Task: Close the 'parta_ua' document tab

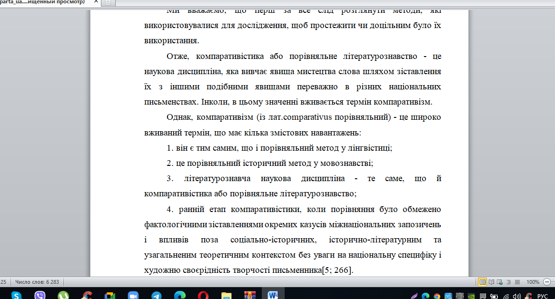Action: 96,2
